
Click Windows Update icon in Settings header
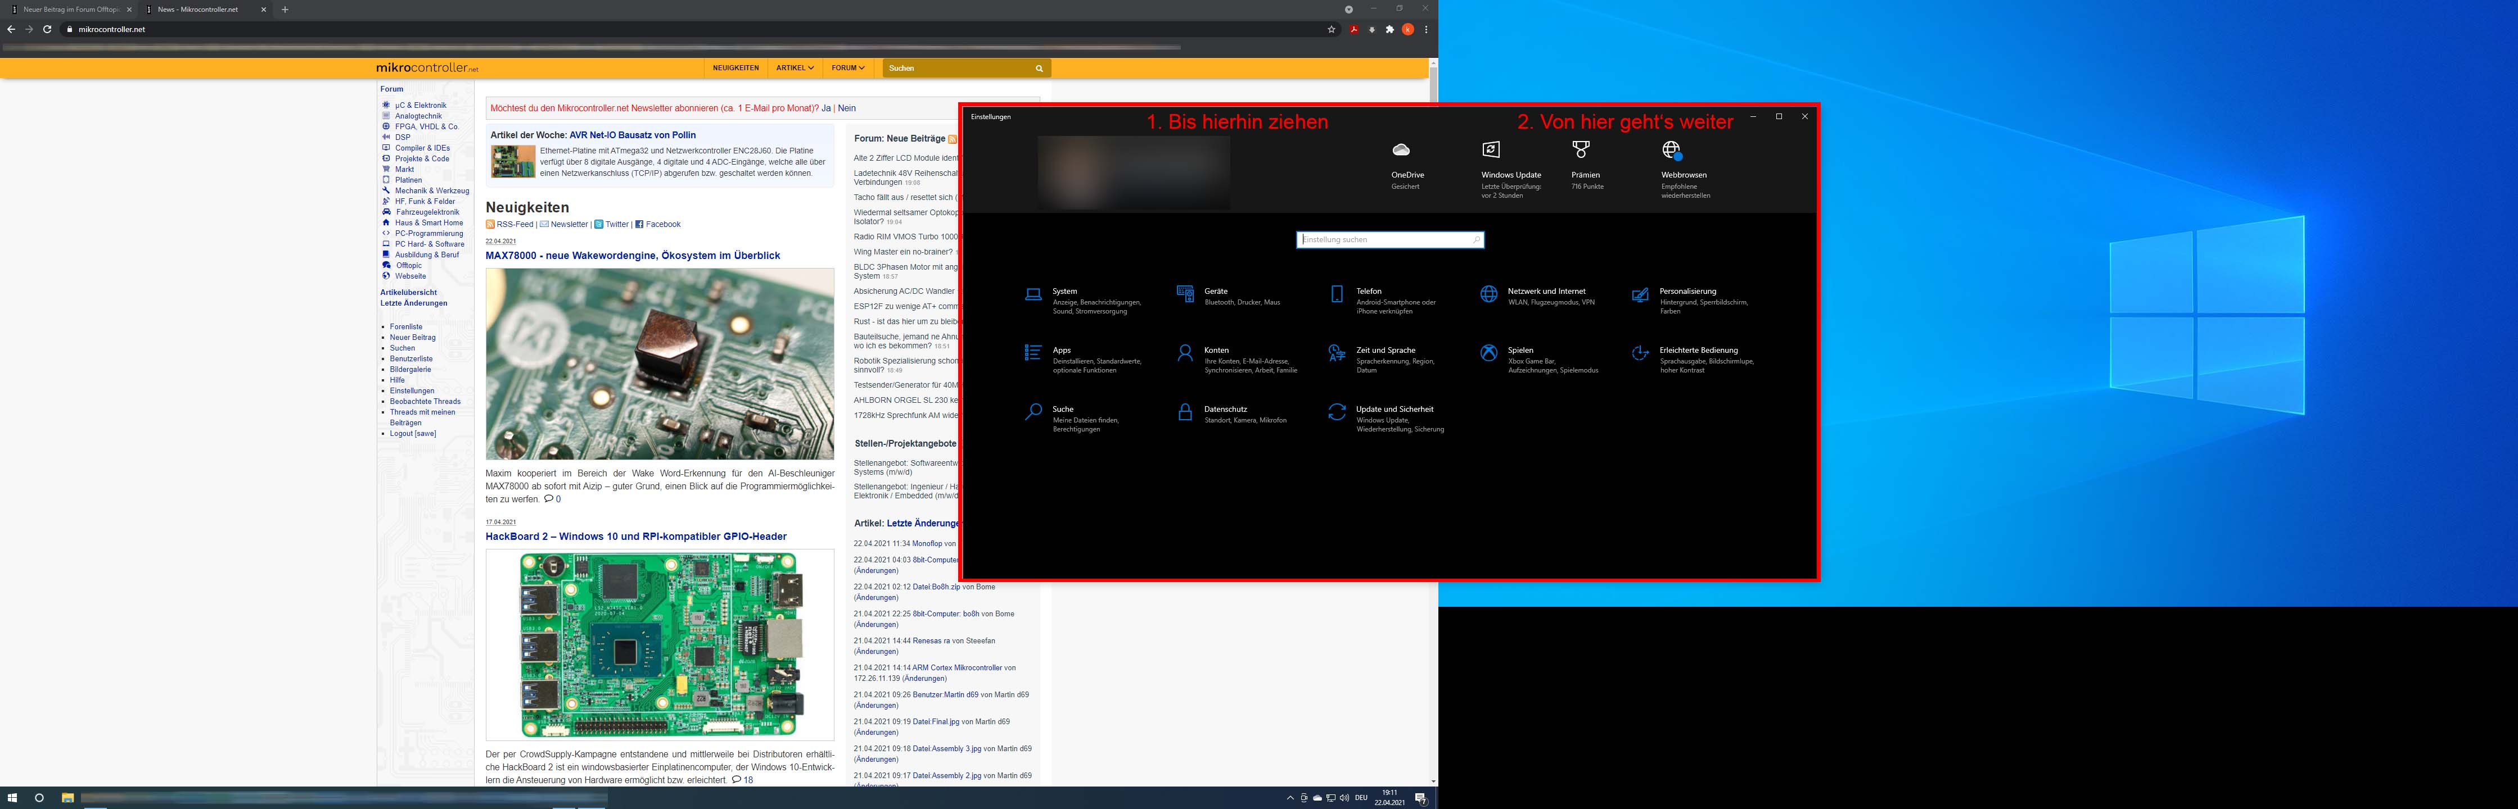point(1491,149)
